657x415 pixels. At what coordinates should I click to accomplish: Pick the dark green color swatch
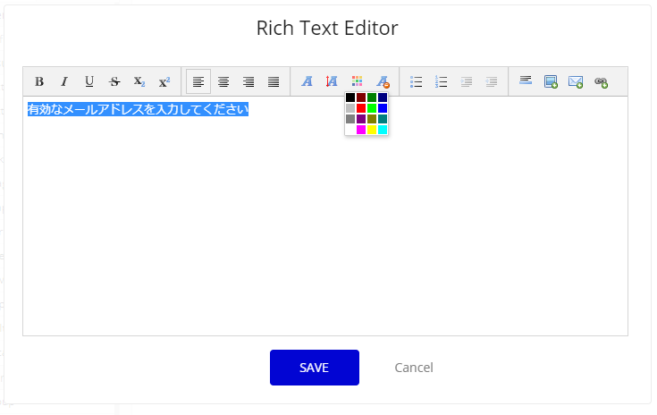372,97
